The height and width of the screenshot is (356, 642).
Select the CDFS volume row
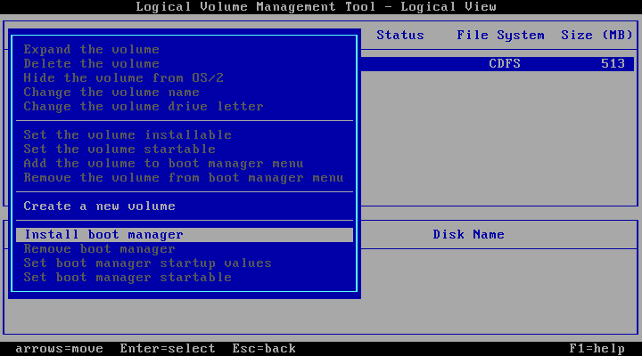498,64
